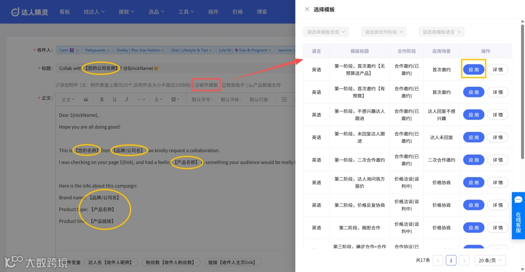Open the 找达人 navigation menu

click(x=94, y=12)
